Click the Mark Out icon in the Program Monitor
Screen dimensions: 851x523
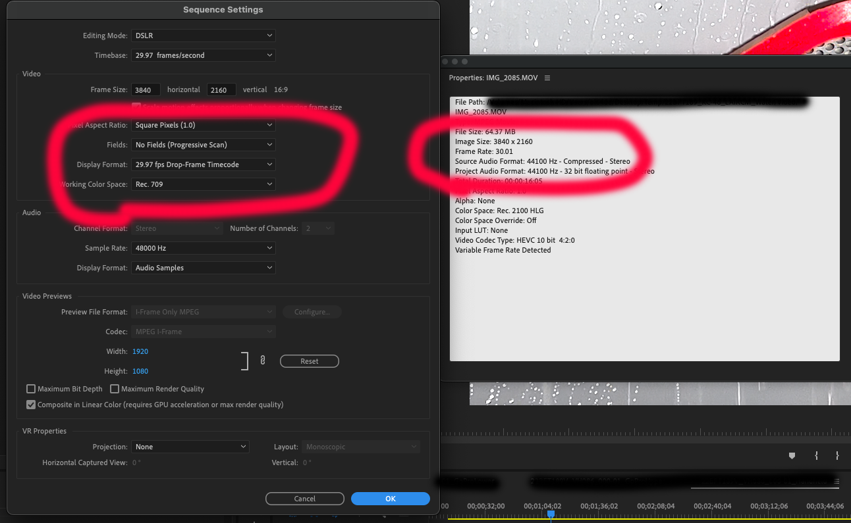837,455
